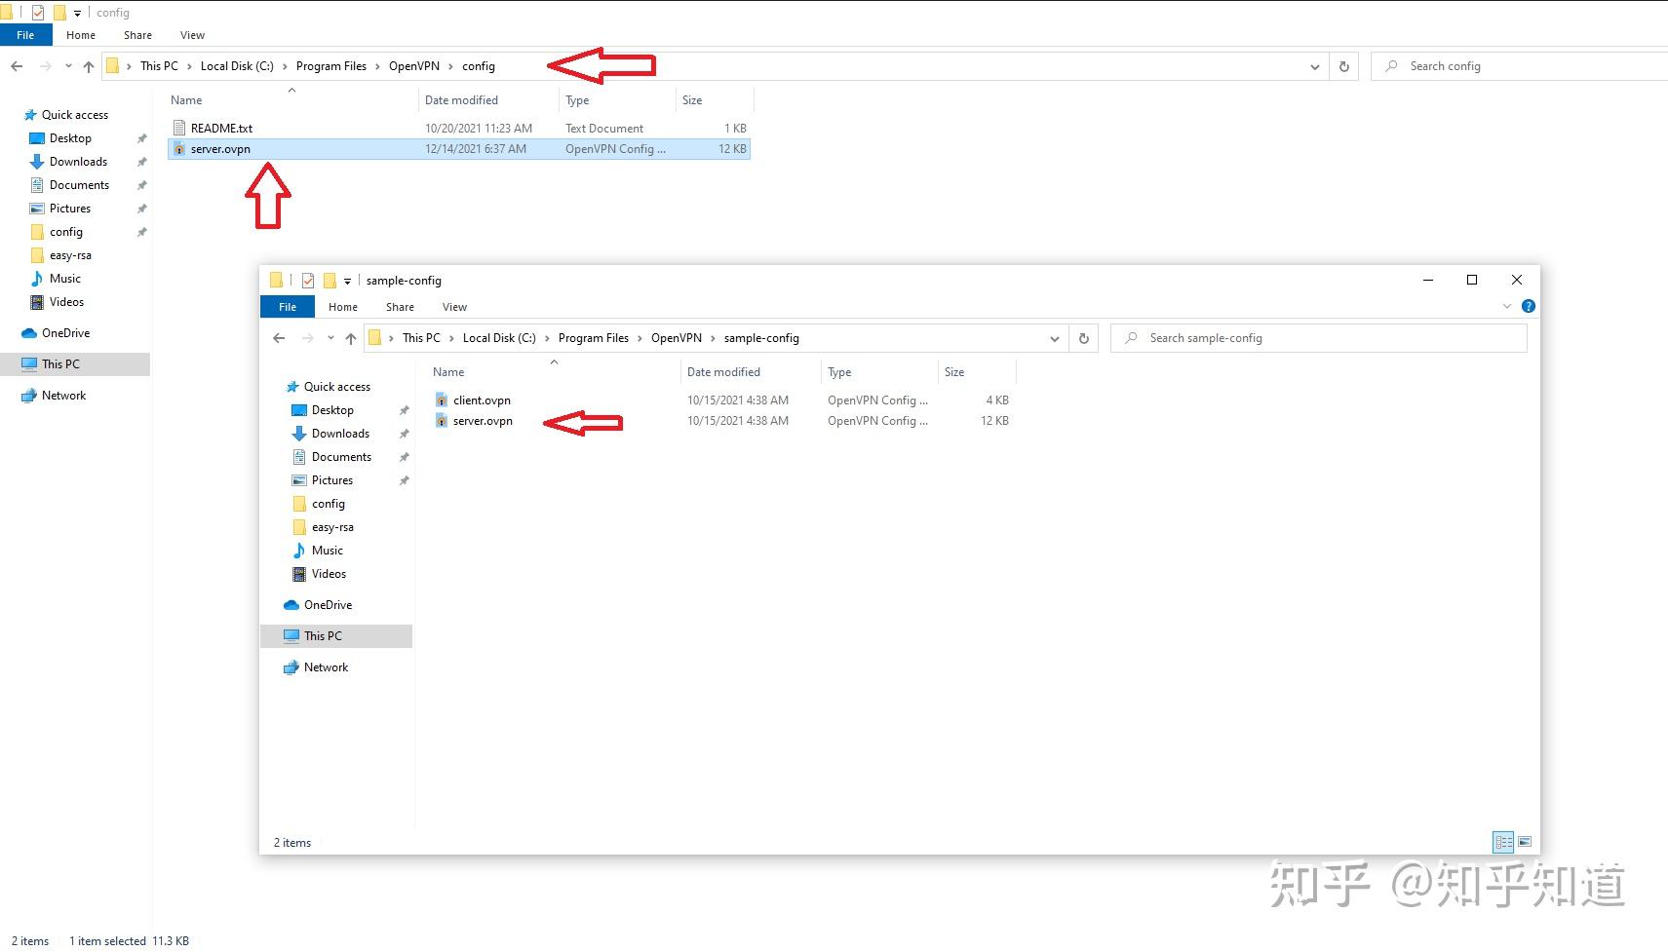Open File menu in sample-config window
This screenshot has height=952, width=1668.
pyautogui.click(x=288, y=307)
